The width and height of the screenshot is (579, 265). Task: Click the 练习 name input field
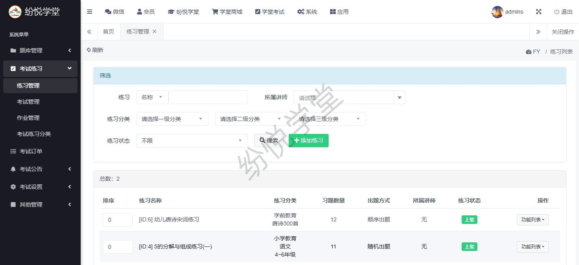point(208,97)
